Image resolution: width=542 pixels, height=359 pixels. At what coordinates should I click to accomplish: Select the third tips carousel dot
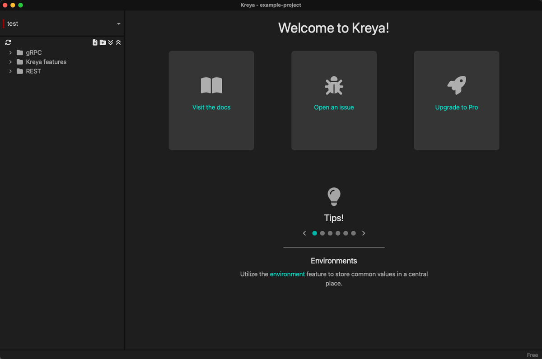330,233
